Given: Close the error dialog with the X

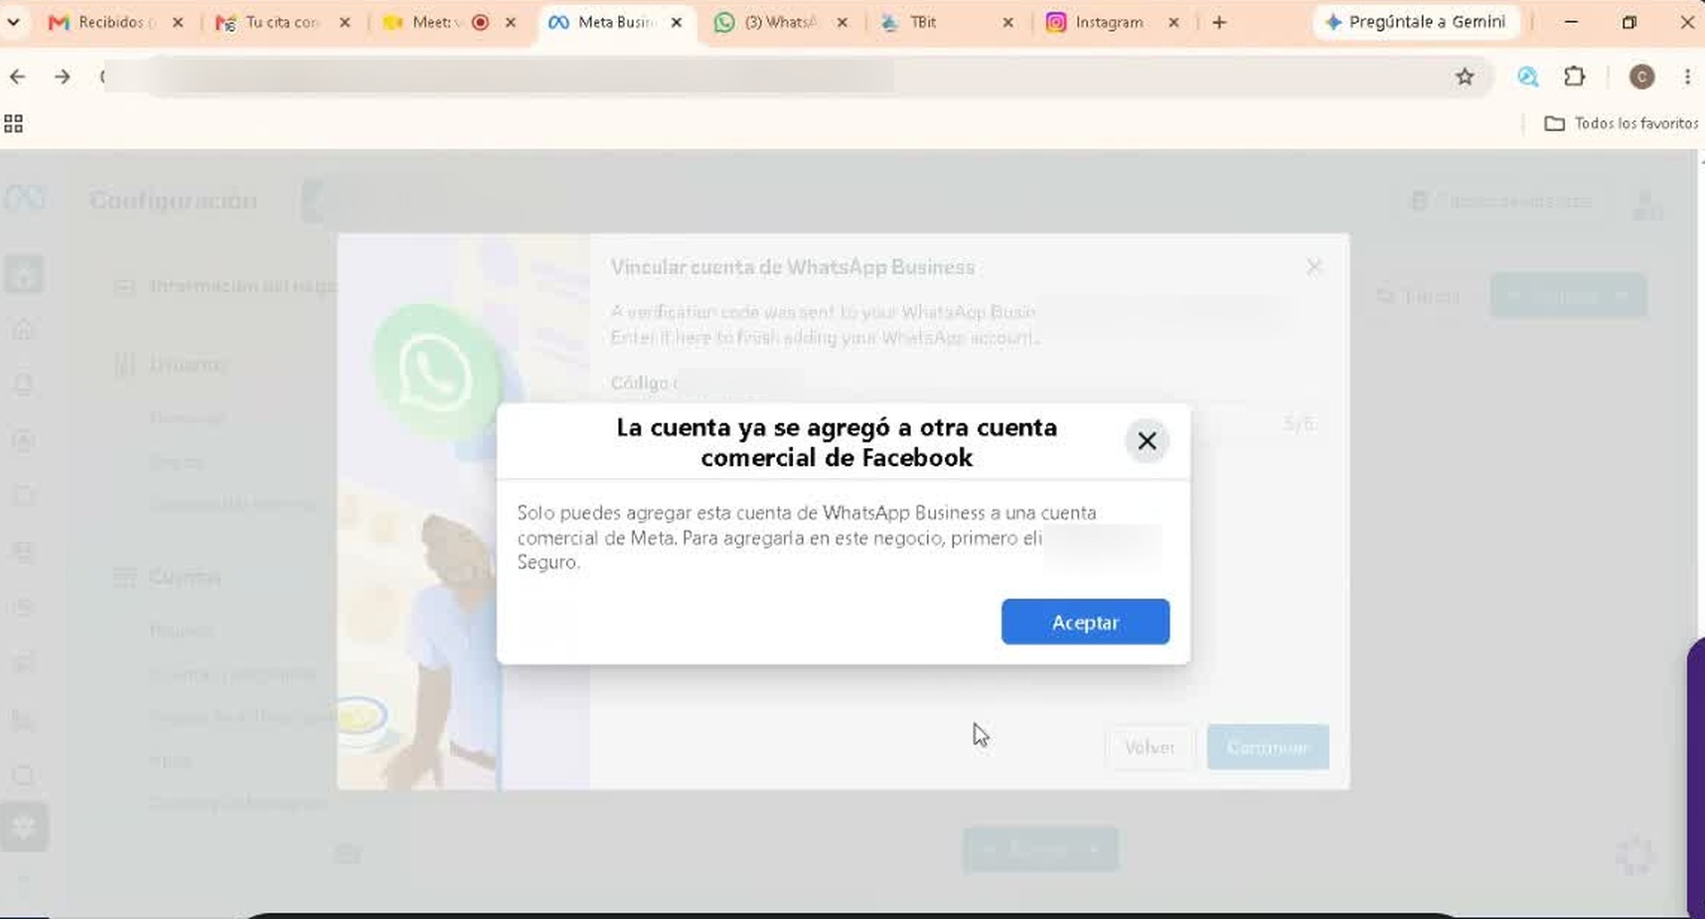Looking at the screenshot, I should point(1147,441).
